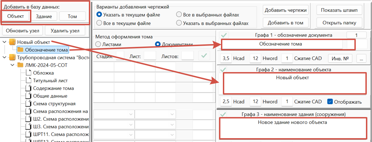Click the Листов input field
Image resolution: width=372 pixels, height=142 pixels.
pos(188,56)
